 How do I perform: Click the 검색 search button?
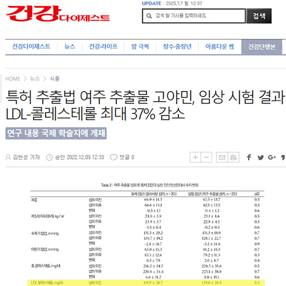pos(259,16)
